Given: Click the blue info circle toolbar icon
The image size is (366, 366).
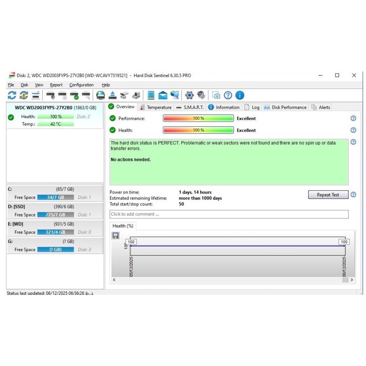Looking at the screenshot, I should click(240, 95).
